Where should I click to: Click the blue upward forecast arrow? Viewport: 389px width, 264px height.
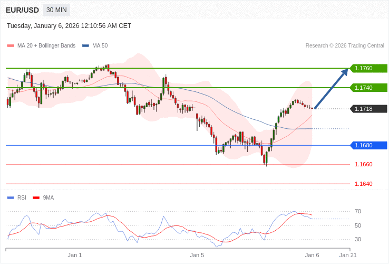pyautogui.click(x=332, y=89)
